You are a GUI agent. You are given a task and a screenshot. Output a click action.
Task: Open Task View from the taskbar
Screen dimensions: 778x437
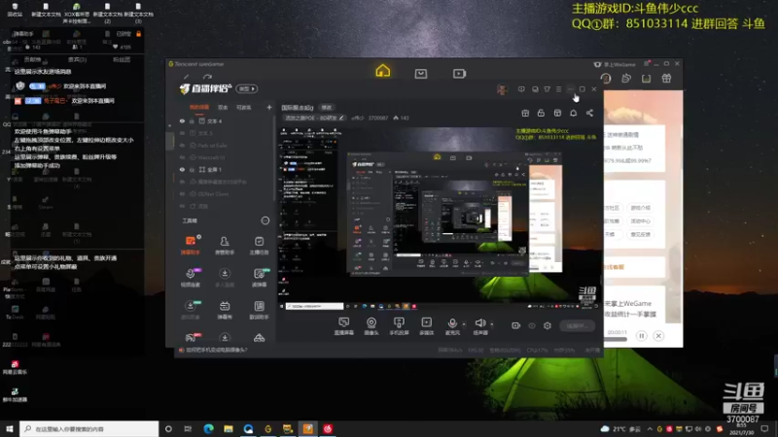click(x=188, y=428)
